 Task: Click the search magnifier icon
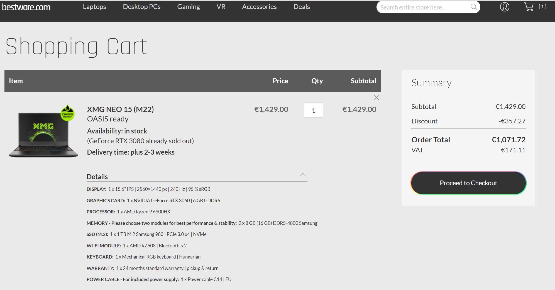point(473,7)
